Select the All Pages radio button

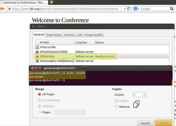40,94
